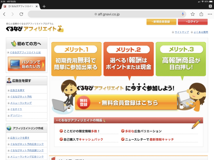This screenshot has height=160, width=214.
Task: Open the 広告リンクを探す link
Action: (x=20, y=138)
